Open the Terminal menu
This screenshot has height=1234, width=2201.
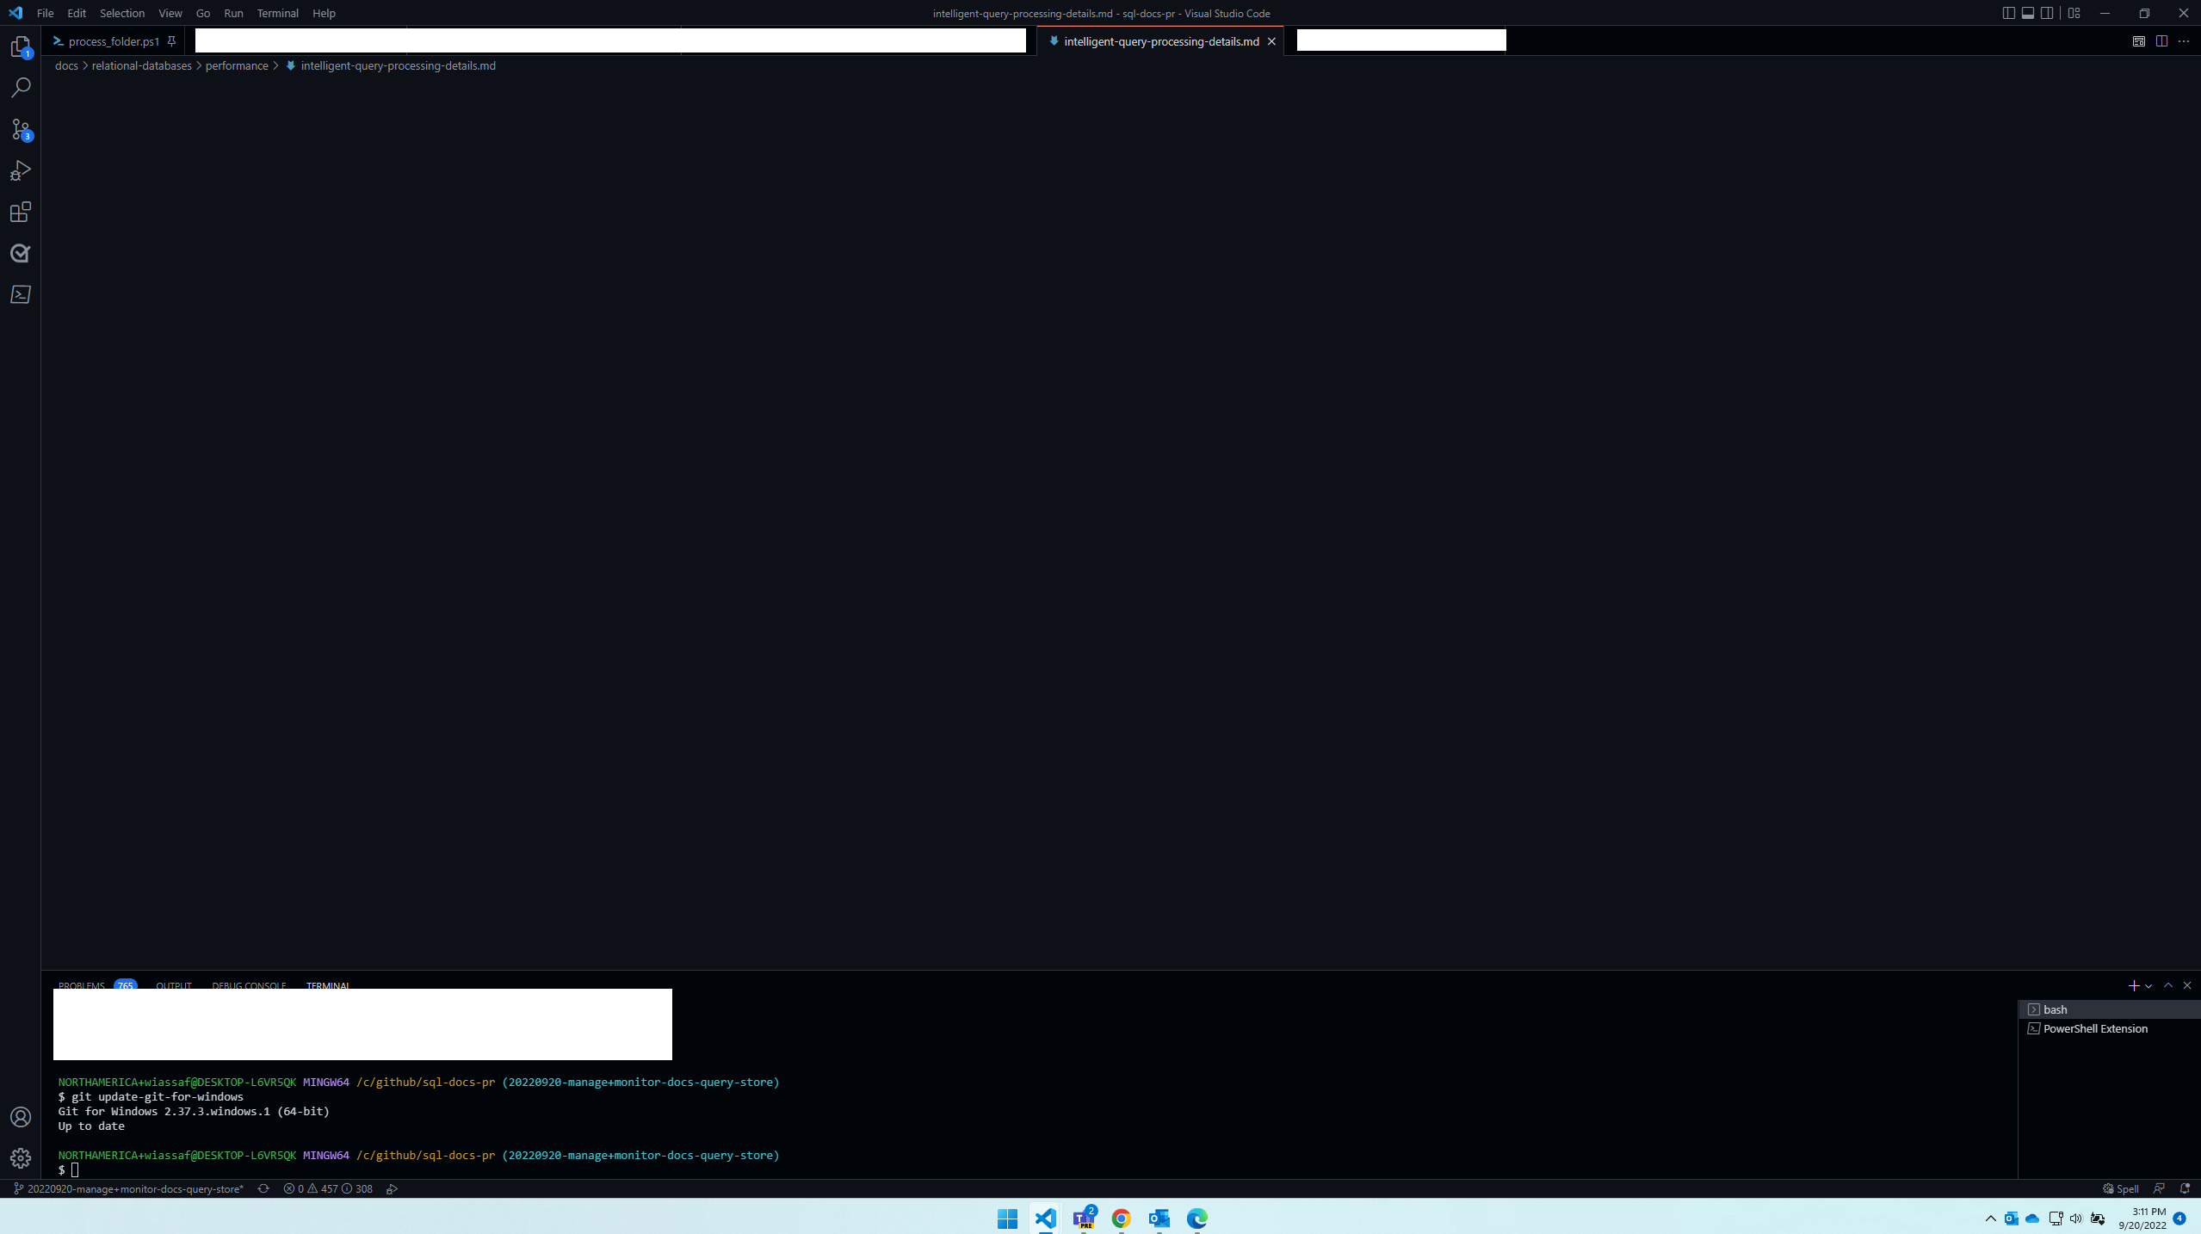pyautogui.click(x=276, y=13)
